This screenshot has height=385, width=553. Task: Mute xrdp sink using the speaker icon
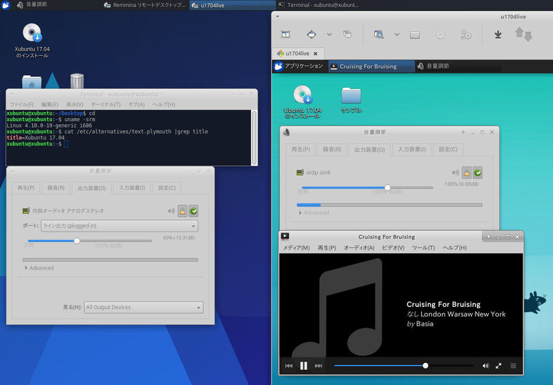pos(456,172)
